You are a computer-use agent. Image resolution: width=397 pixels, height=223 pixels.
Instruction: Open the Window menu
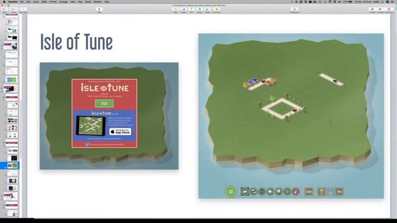[98, 2]
